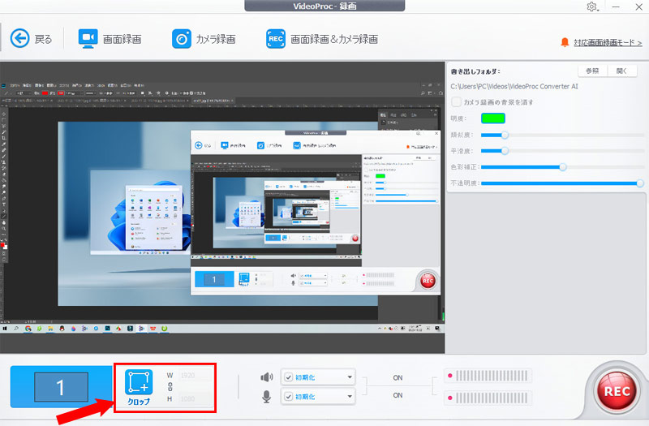
Task: Open the settings gear in the title bar
Action: click(592, 6)
